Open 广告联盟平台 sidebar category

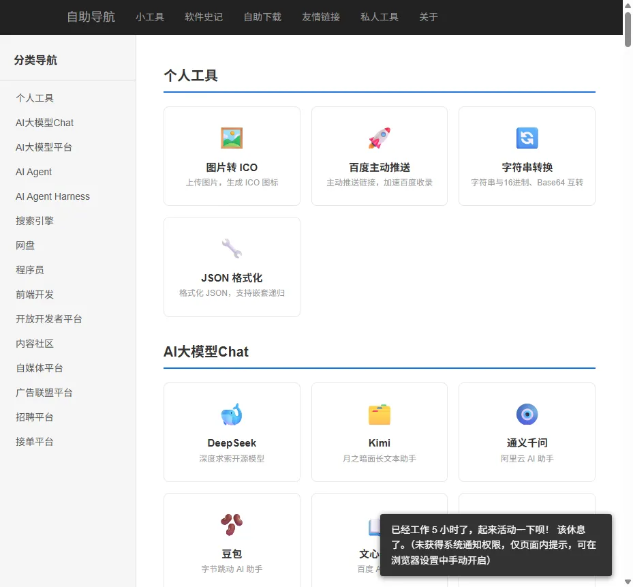tap(44, 393)
